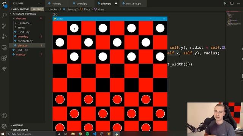Open the Explorer view in activity bar
Screen dimensions: 243x136
[4, 5]
